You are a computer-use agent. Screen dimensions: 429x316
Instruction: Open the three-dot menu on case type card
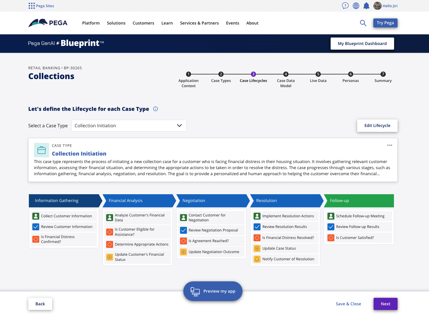tap(390, 145)
